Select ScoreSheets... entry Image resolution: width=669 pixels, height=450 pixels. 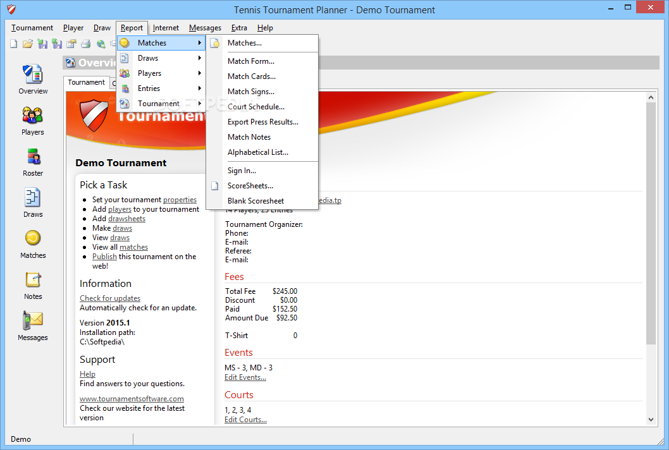(x=262, y=186)
